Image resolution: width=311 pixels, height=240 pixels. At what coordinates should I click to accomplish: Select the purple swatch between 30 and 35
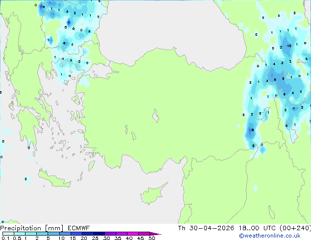coord(110,234)
